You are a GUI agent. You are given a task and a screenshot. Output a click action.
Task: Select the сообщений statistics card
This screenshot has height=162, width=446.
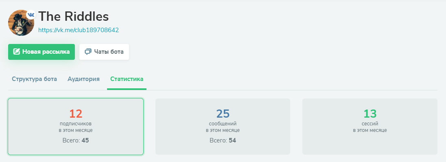click(x=223, y=127)
